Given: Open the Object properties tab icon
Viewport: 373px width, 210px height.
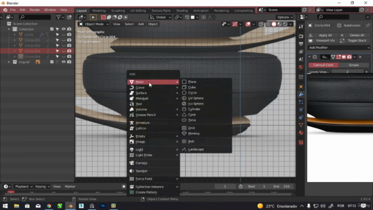Looking at the screenshot, I should pos(301,87).
